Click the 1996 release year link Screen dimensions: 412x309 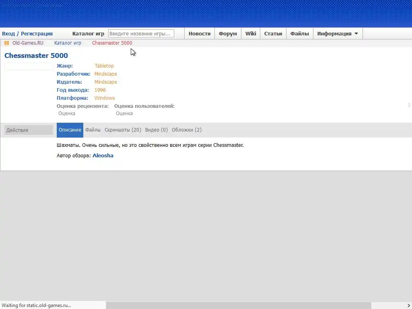point(100,90)
